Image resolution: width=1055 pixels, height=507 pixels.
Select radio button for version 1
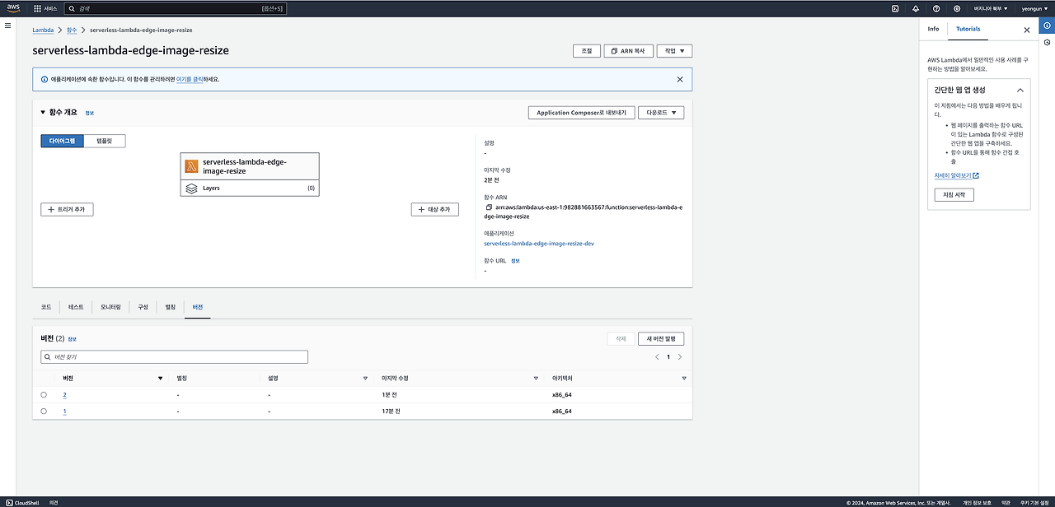pos(44,412)
